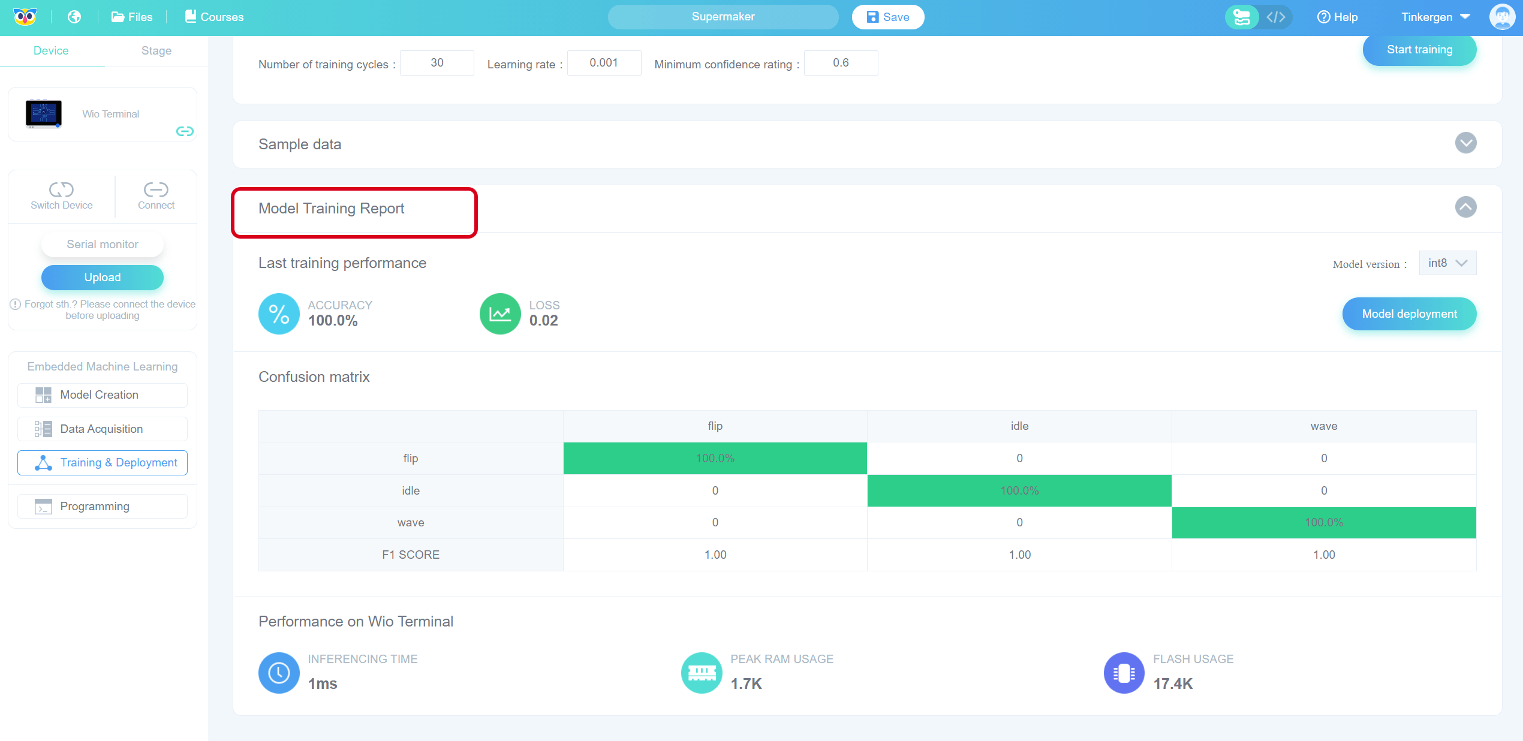Viewport: 1523px width, 741px height.
Task: Switch to block programming mode
Action: click(1242, 17)
